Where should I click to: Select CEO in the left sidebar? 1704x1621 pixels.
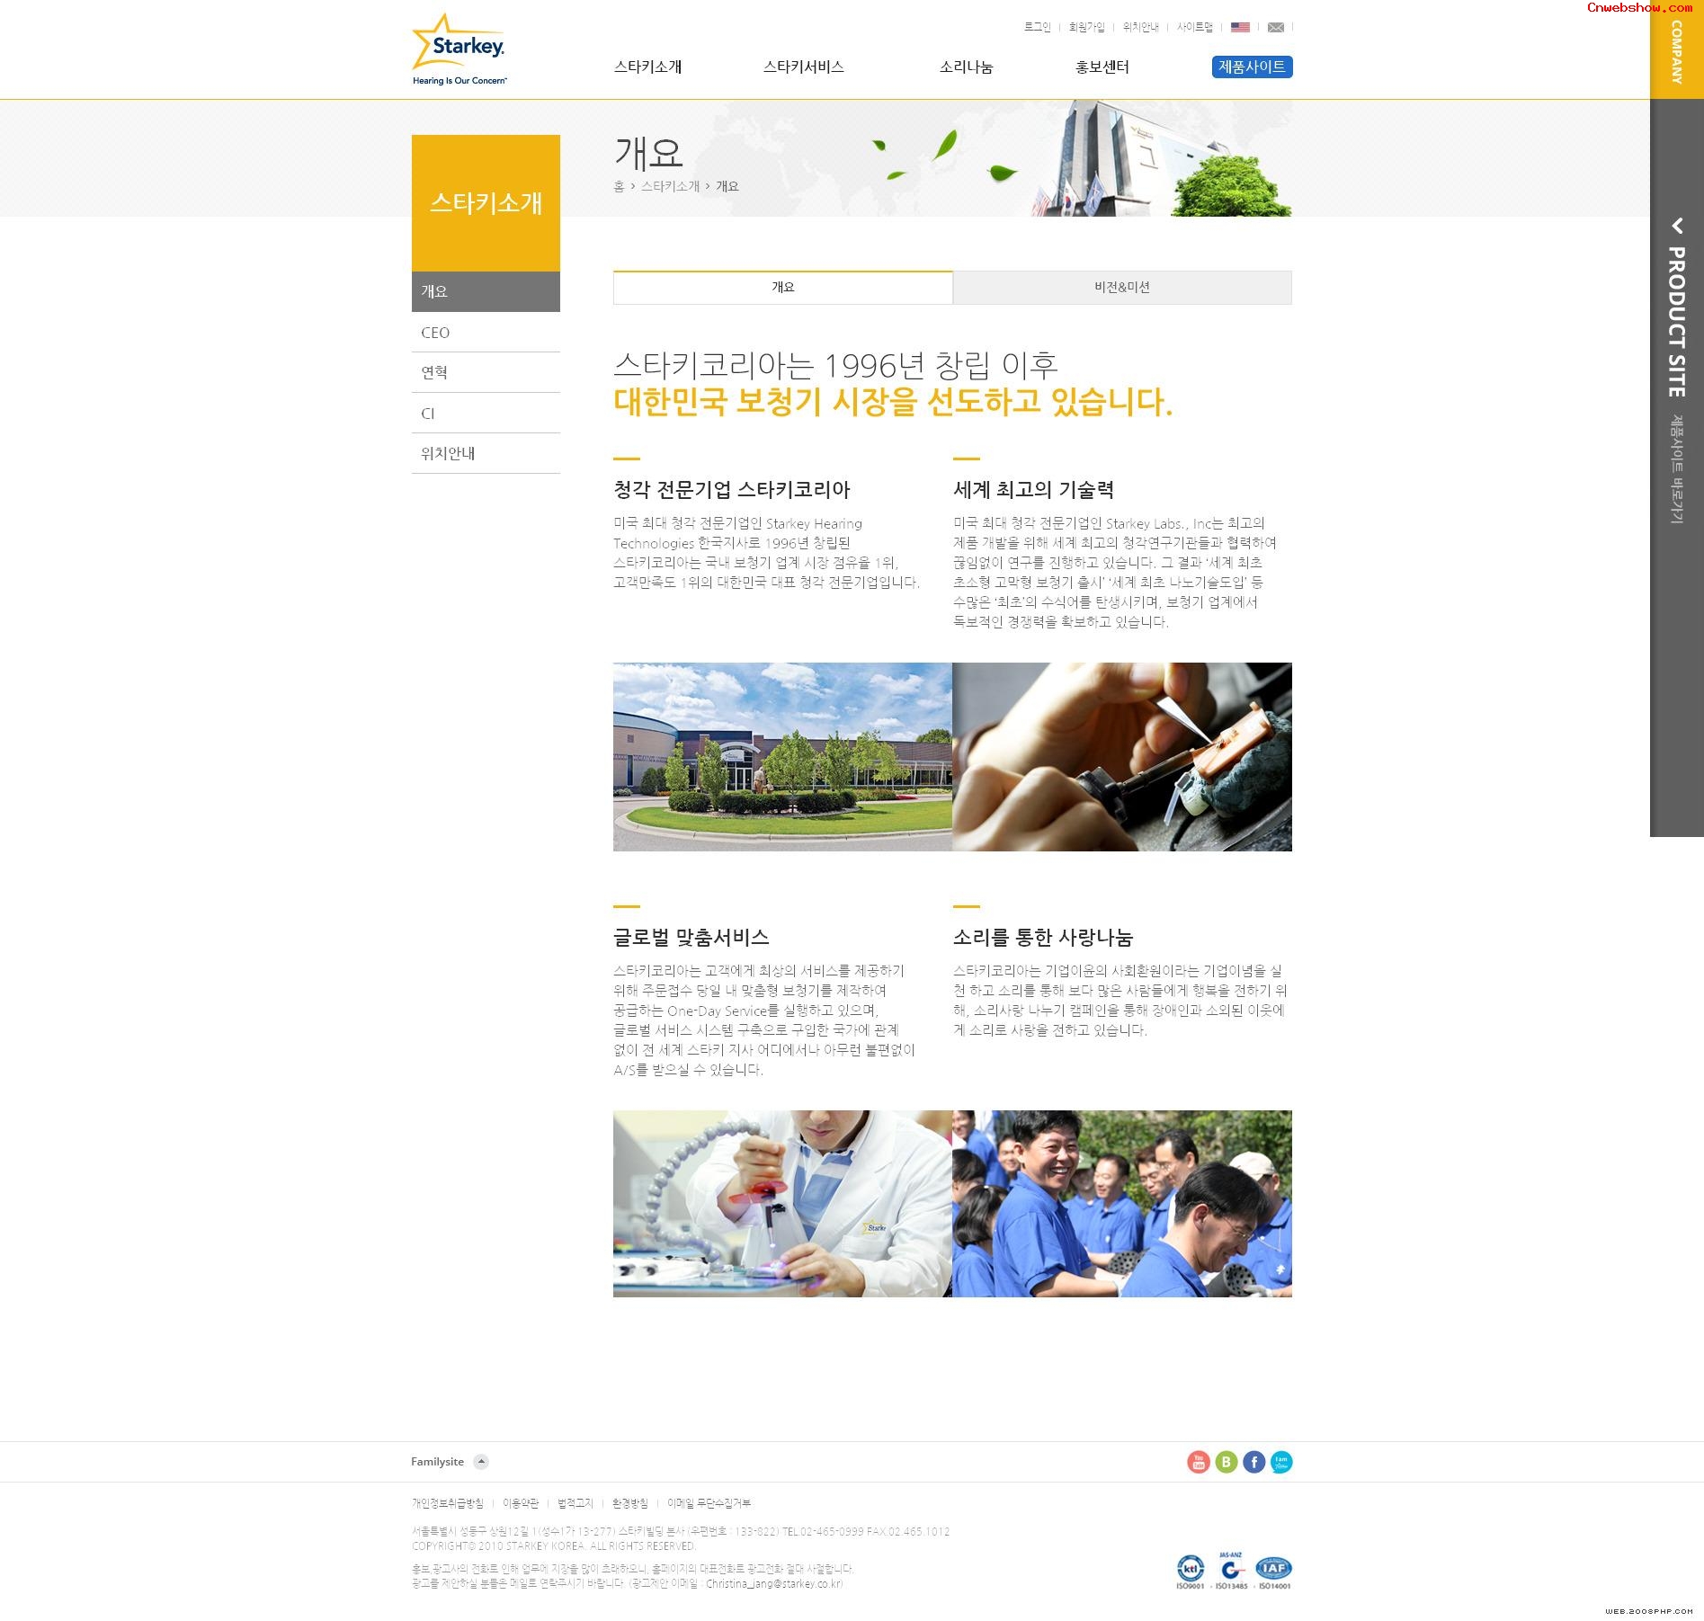tap(486, 333)
